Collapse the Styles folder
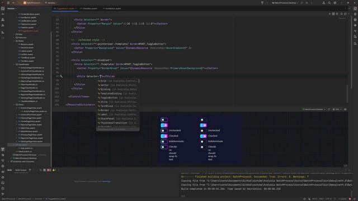Image resolution: width=358 pixels, height=201 pixels. coord(14,41)
